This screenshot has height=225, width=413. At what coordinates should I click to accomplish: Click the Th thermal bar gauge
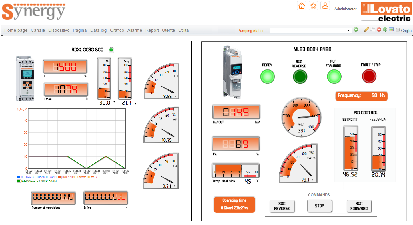104,79
